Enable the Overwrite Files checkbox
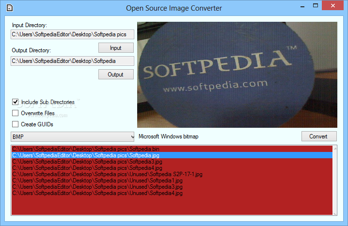The height and width of the screenshot is (226, 348). [15, 113]
